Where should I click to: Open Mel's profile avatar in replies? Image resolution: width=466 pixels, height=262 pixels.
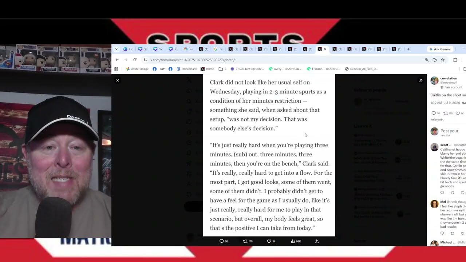[x=434, y=204]
